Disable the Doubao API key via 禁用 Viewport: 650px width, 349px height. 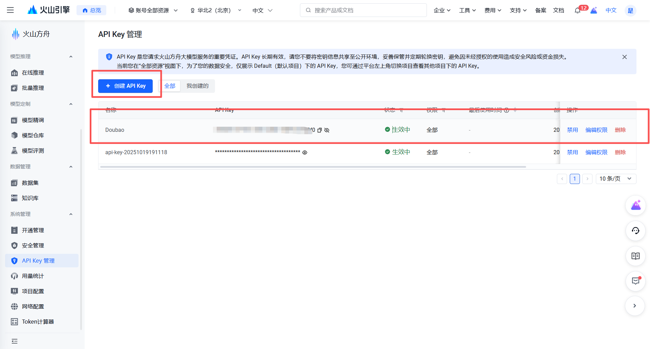point(572,130)
